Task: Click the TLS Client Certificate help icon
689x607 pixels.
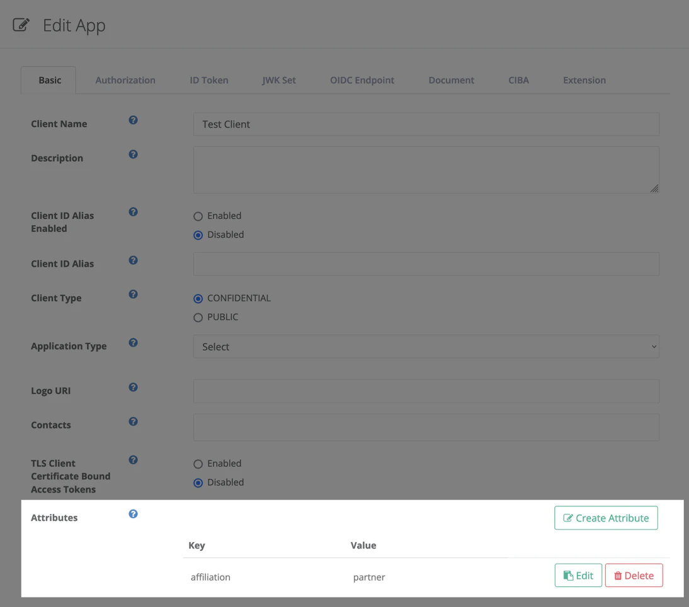Action: coord(133,460)
